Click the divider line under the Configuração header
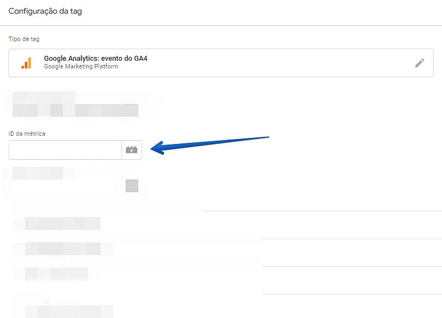 tap(221, 25)
